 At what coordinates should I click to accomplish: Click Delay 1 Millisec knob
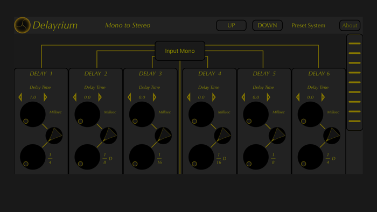[33, 114]
